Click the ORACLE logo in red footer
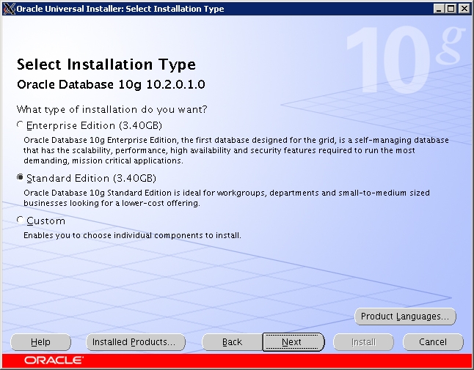This screenshot has height=370, width=474. [54, 360]
